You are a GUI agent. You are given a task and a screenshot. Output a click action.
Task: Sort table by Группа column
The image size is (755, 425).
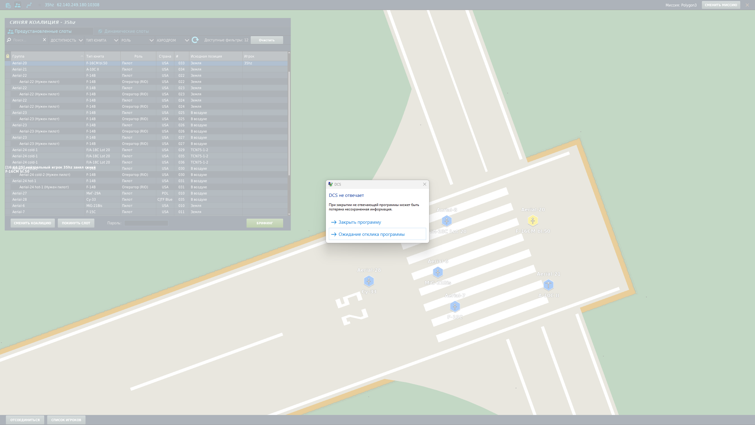pyautogui.click(x=48, y=56)
